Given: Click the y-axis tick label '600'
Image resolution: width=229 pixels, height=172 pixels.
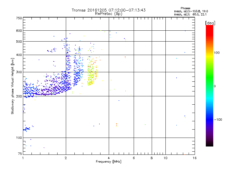Looking at the screenshot, I should 19,31.
